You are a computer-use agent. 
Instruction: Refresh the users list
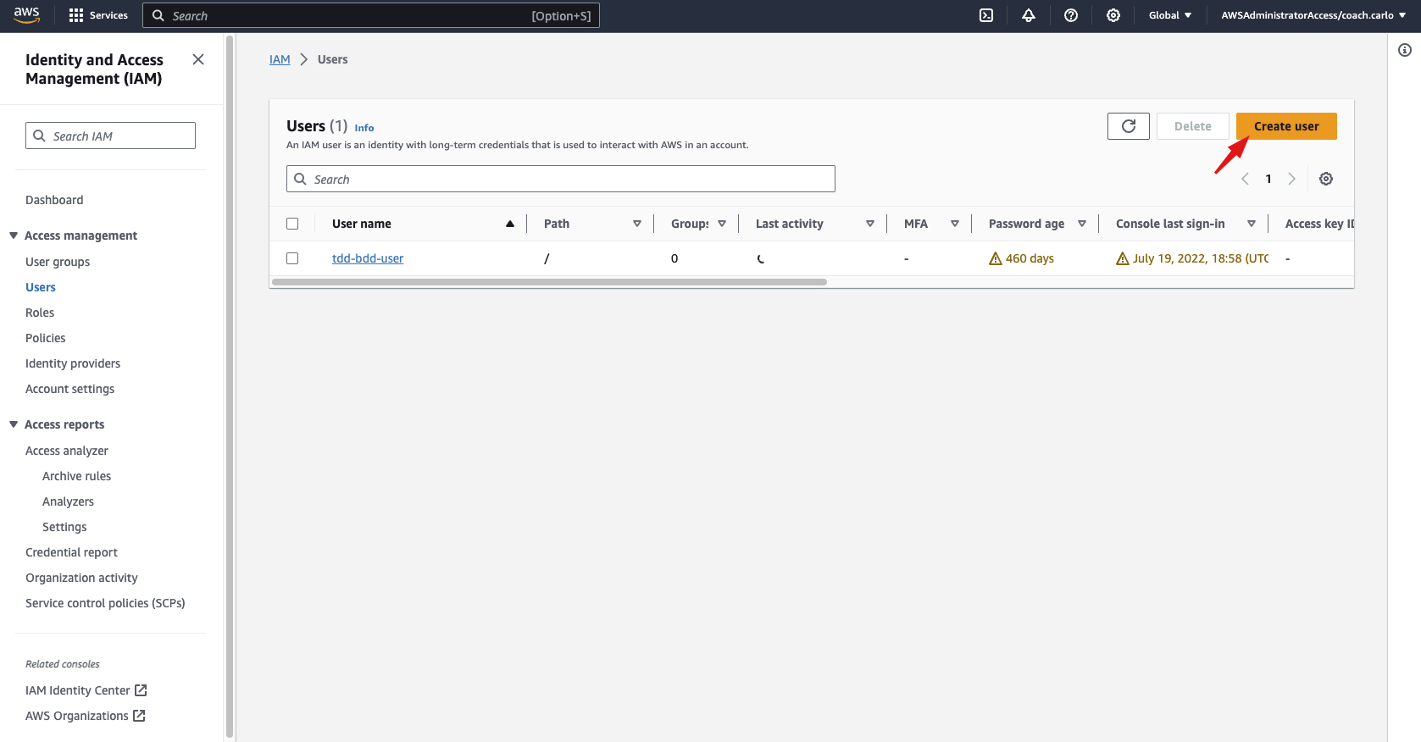pos(1128,126)
